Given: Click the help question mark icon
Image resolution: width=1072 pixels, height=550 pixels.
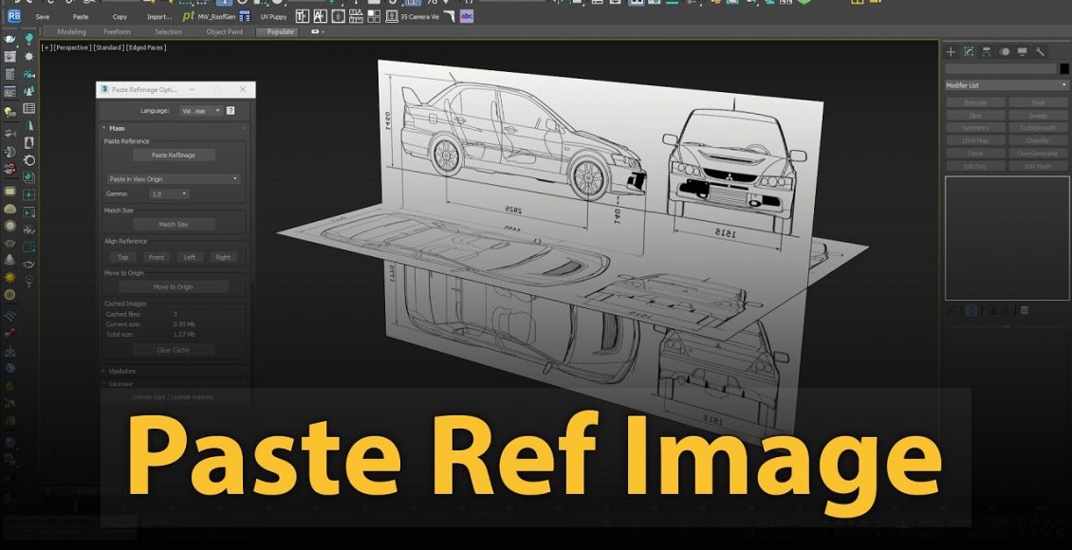Looking at the screenshot, I should [231, 111].
